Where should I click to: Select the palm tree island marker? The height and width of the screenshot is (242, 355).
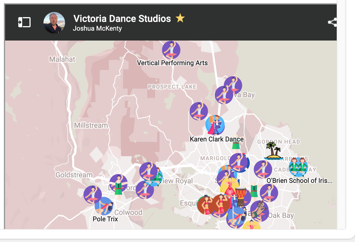point(273,151)
